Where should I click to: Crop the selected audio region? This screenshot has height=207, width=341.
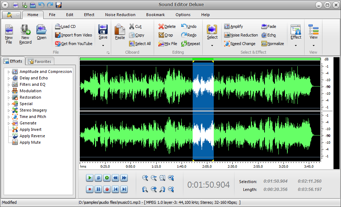pyautogui.click(x=166, y=35)
